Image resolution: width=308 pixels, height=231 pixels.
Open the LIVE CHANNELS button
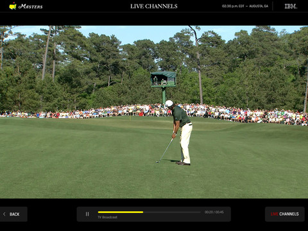click(285, 214)
